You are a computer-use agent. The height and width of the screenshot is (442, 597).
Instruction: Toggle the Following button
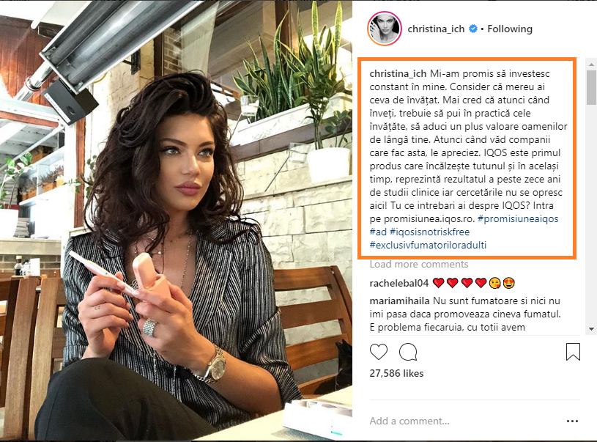click(510, 29)
